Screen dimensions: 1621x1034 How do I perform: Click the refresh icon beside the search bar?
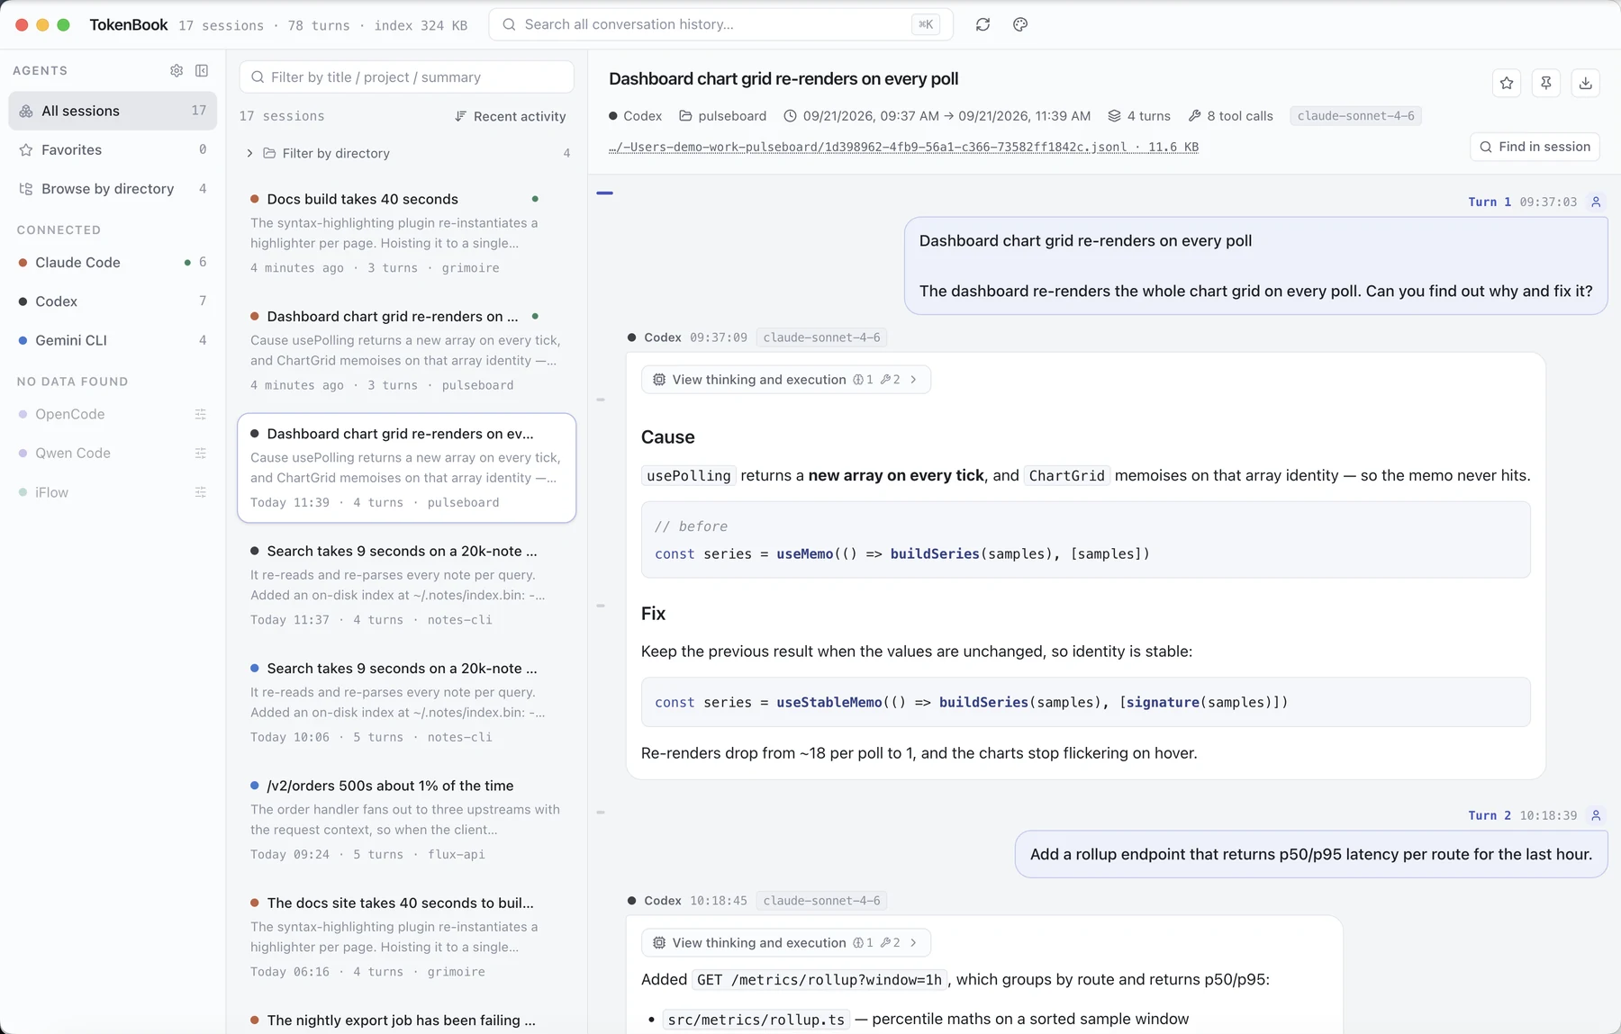tap(983, 24)
